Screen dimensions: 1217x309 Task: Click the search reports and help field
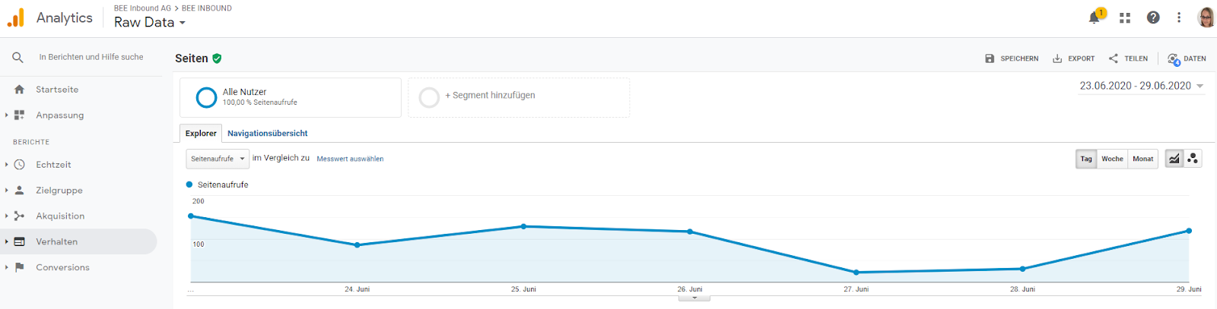click(x=91, y=57)
